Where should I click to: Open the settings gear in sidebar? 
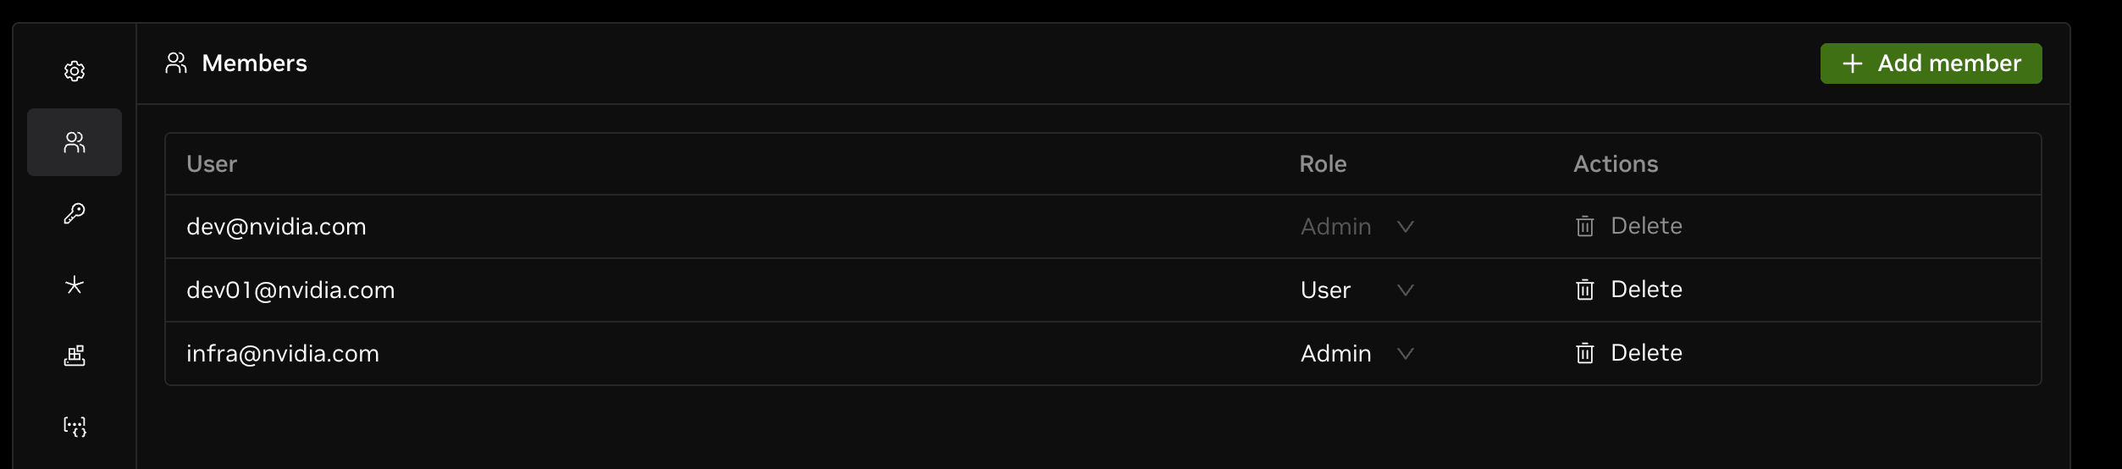(75, 71)
